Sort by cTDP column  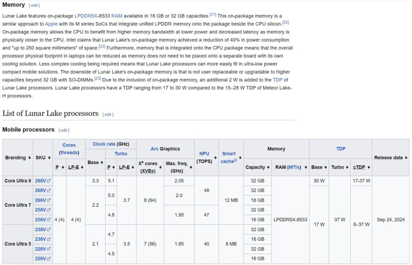[369, 167]
